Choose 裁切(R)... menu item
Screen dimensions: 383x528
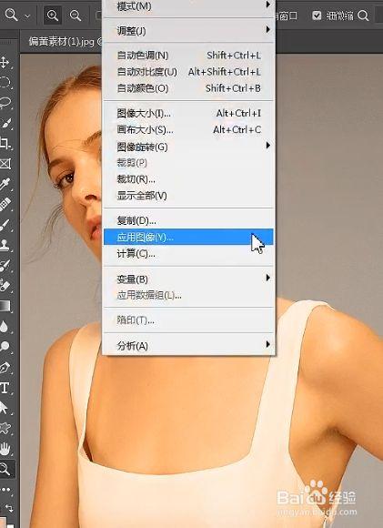(189, 179)
